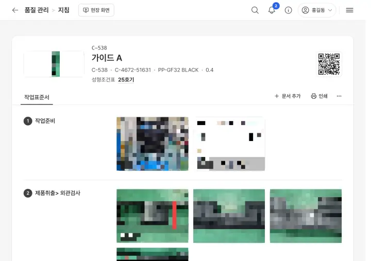The height and width of the screenshot is (261, 371).
Task: Open the 현장 화면 button
Action: pyautogui.click(x=96, y=10)
